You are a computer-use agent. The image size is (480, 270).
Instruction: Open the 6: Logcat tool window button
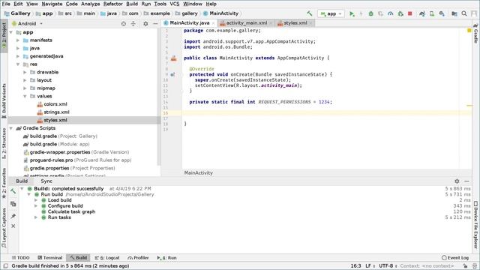107,258
